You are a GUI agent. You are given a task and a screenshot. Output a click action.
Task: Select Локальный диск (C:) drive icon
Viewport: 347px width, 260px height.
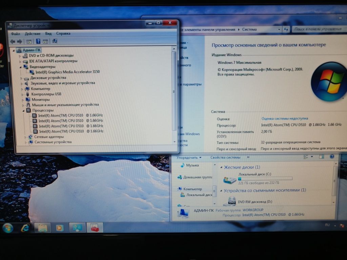pos(229,180)
